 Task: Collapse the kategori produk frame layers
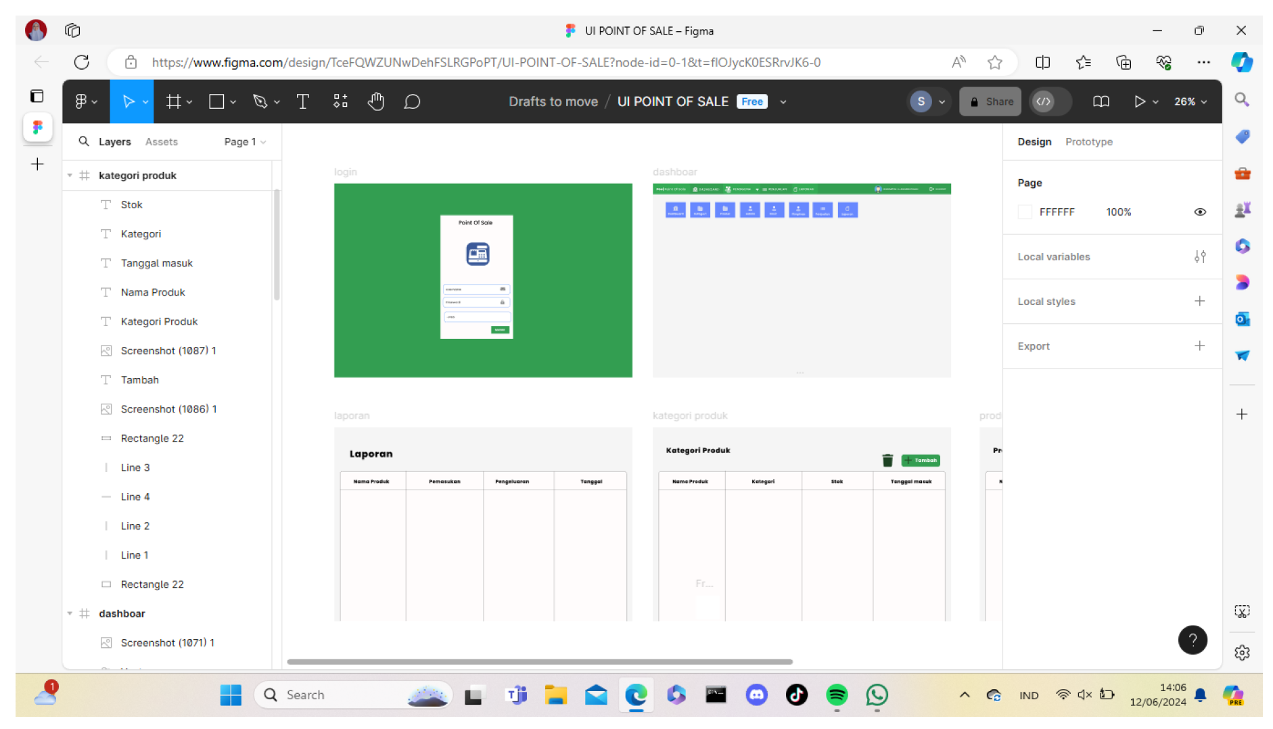click(70, 175)
